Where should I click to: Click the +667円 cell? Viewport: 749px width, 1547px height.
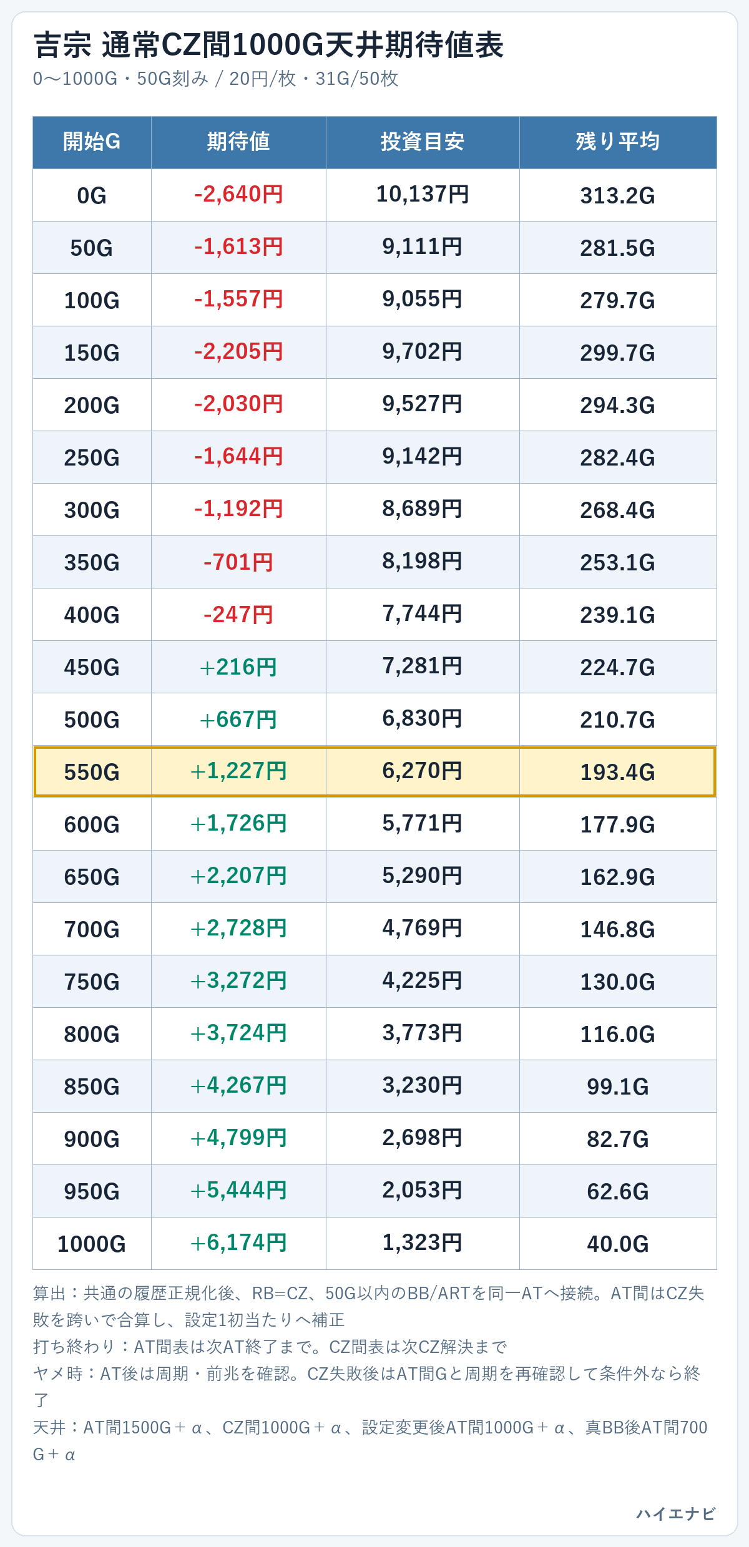(238, 720)
